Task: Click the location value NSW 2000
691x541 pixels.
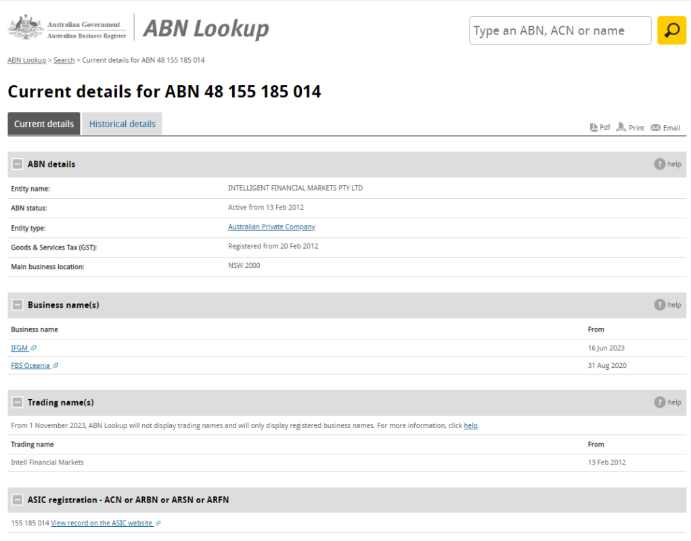Action: (x=244, y=266)
